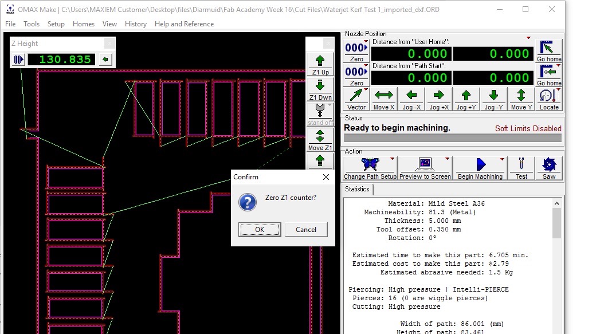Click "Thickness: 5.000 mm" line

pos(422,221)
